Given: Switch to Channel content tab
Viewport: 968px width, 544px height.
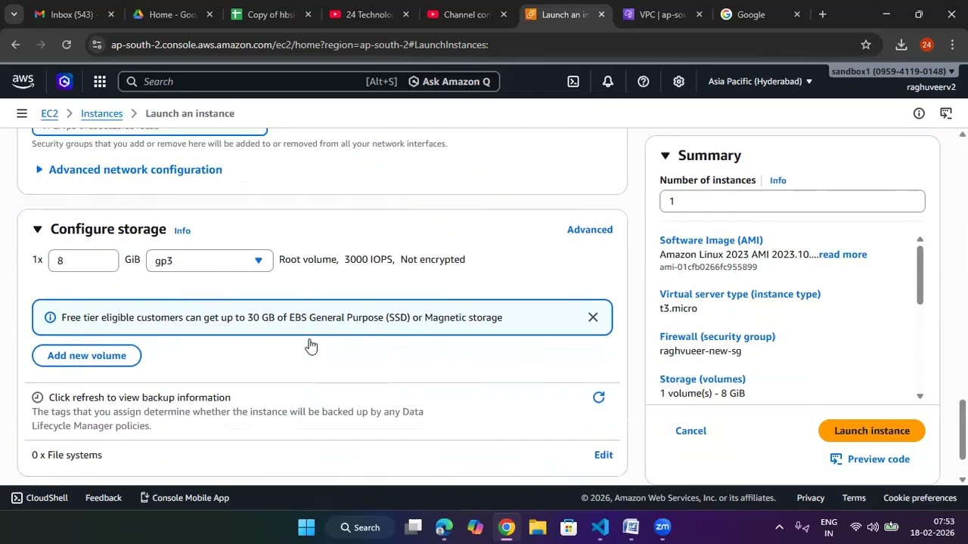Looking at the screenshot, I should [465, 14].
